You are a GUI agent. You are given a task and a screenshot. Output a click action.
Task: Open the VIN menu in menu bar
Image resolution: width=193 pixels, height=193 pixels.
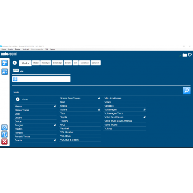click(47, 49)
